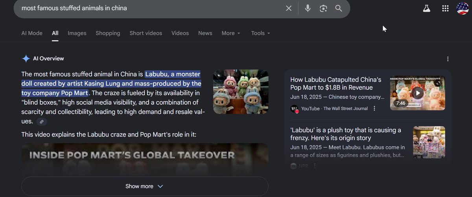Play the 7:46 Wall Street Journal video
This screenshot has height=197, width=472.
417,93
